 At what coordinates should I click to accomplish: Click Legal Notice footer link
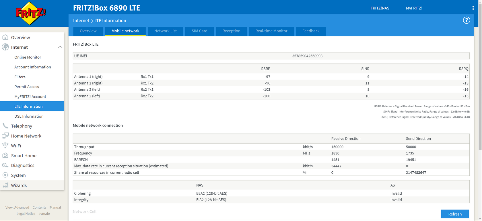26,214
